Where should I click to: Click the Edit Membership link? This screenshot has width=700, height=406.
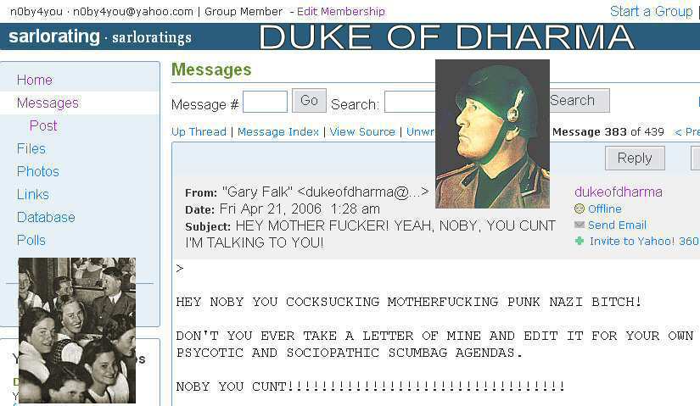[x=341, y=12]
